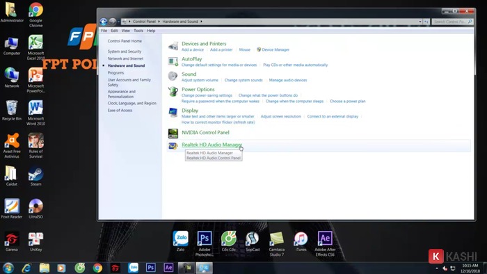The image size is (487, 274).
Task: Click the NVIDIA Control Panel icon
Action: [173, 134]
